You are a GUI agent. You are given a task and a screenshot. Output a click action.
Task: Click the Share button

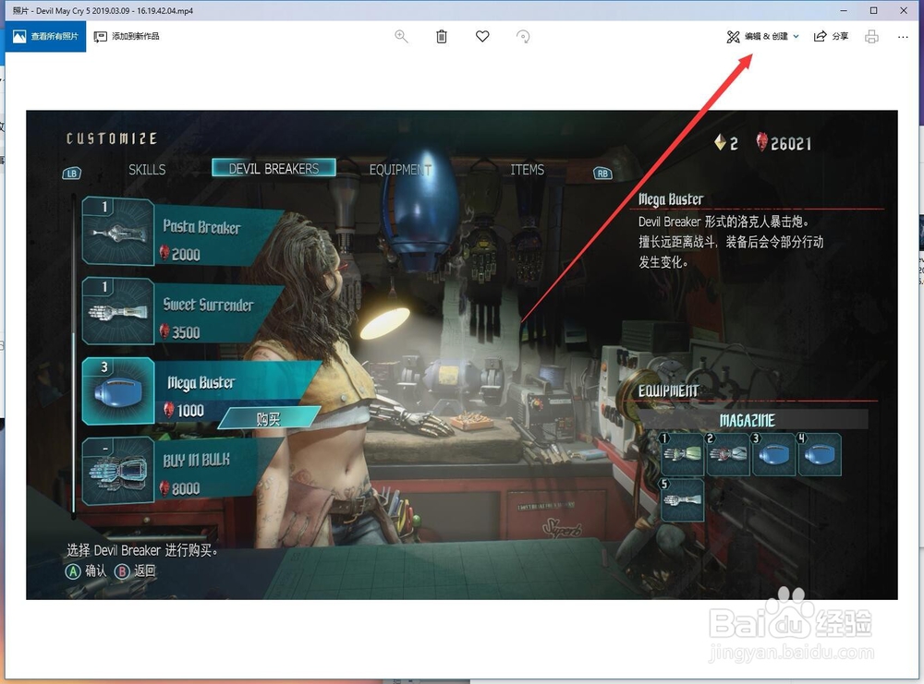[x=831, y=37]
